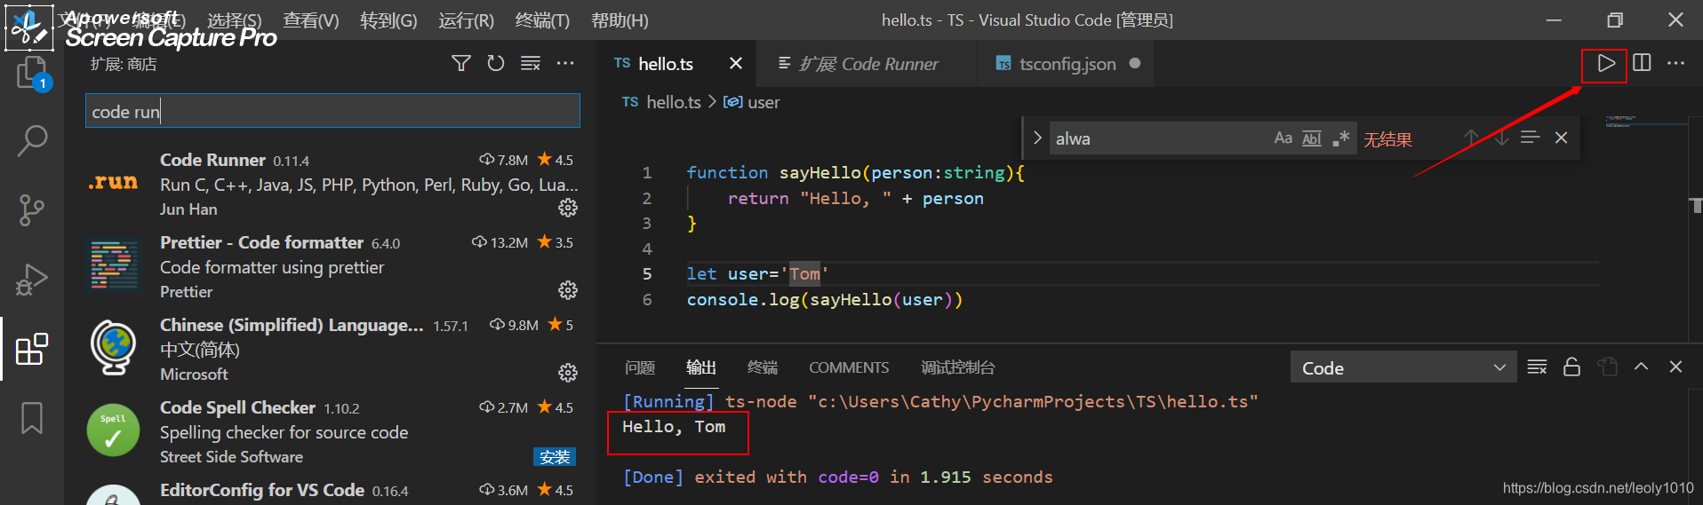The width and height of the screenshot is (1703, 505).
Task: Toggle find in selection icon
Action: (x=1531, y=138)
